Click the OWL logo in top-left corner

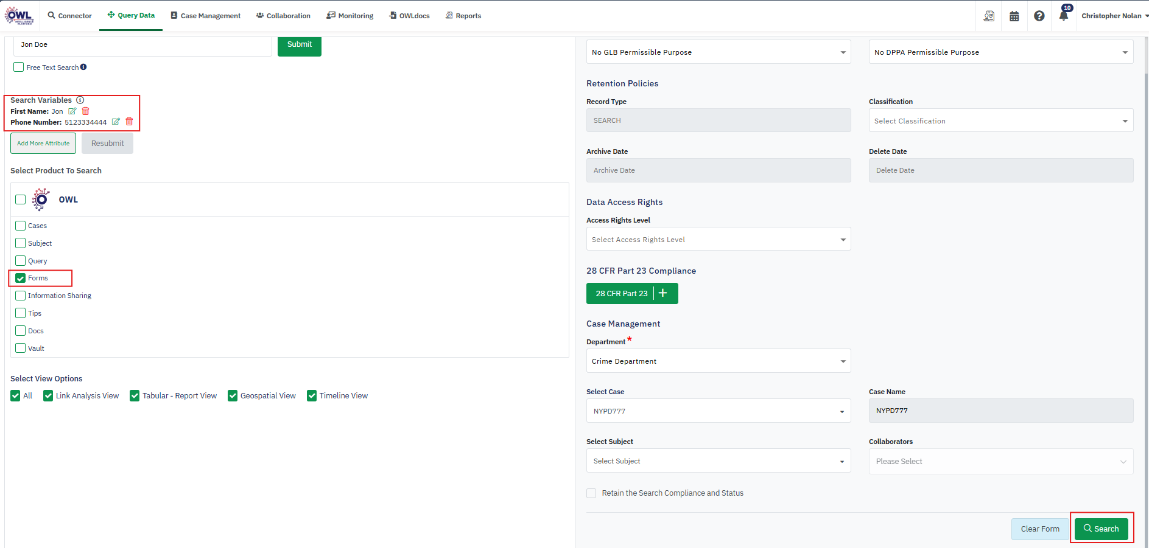pos(19,16)
